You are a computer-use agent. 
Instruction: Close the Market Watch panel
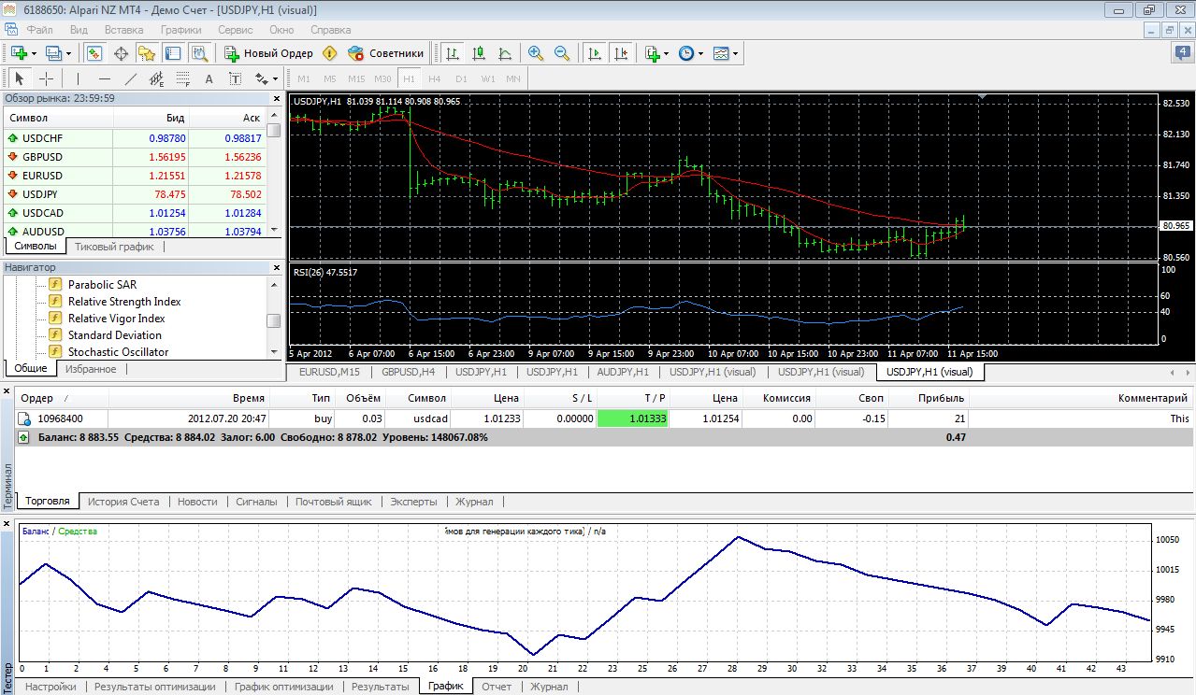click(x=276, y=98)
